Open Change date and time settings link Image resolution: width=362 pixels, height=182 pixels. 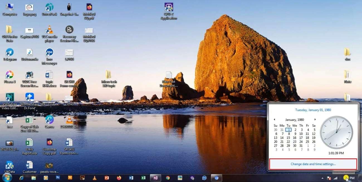click(313, 164)
